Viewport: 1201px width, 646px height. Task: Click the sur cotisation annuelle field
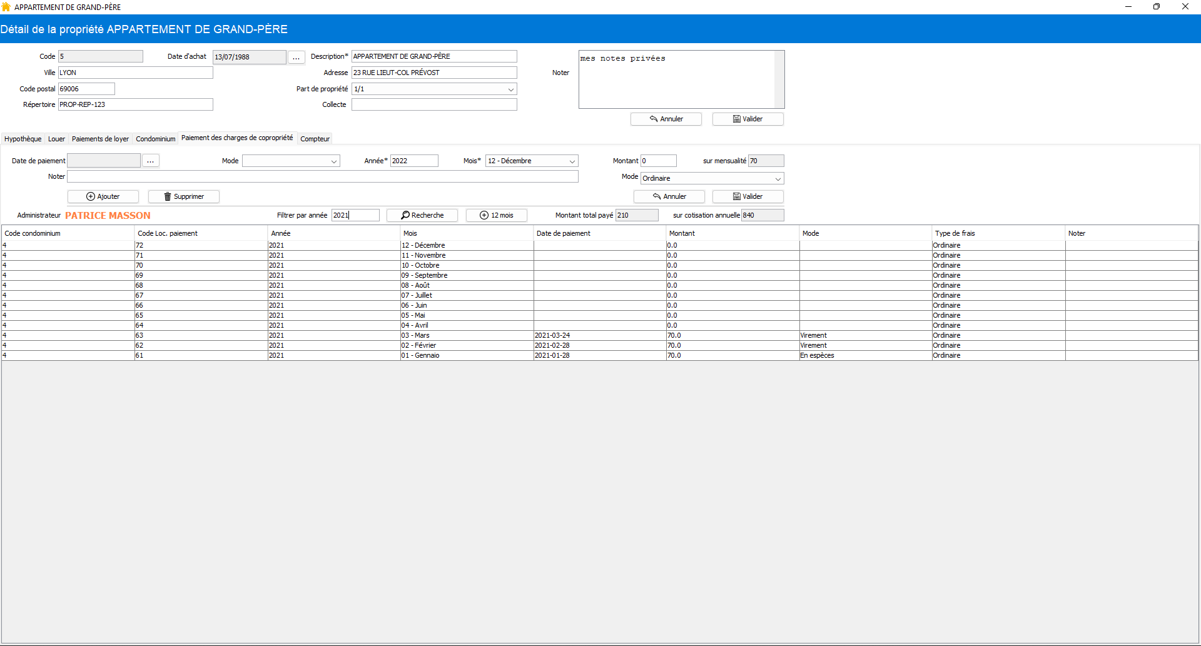point(763,215)
